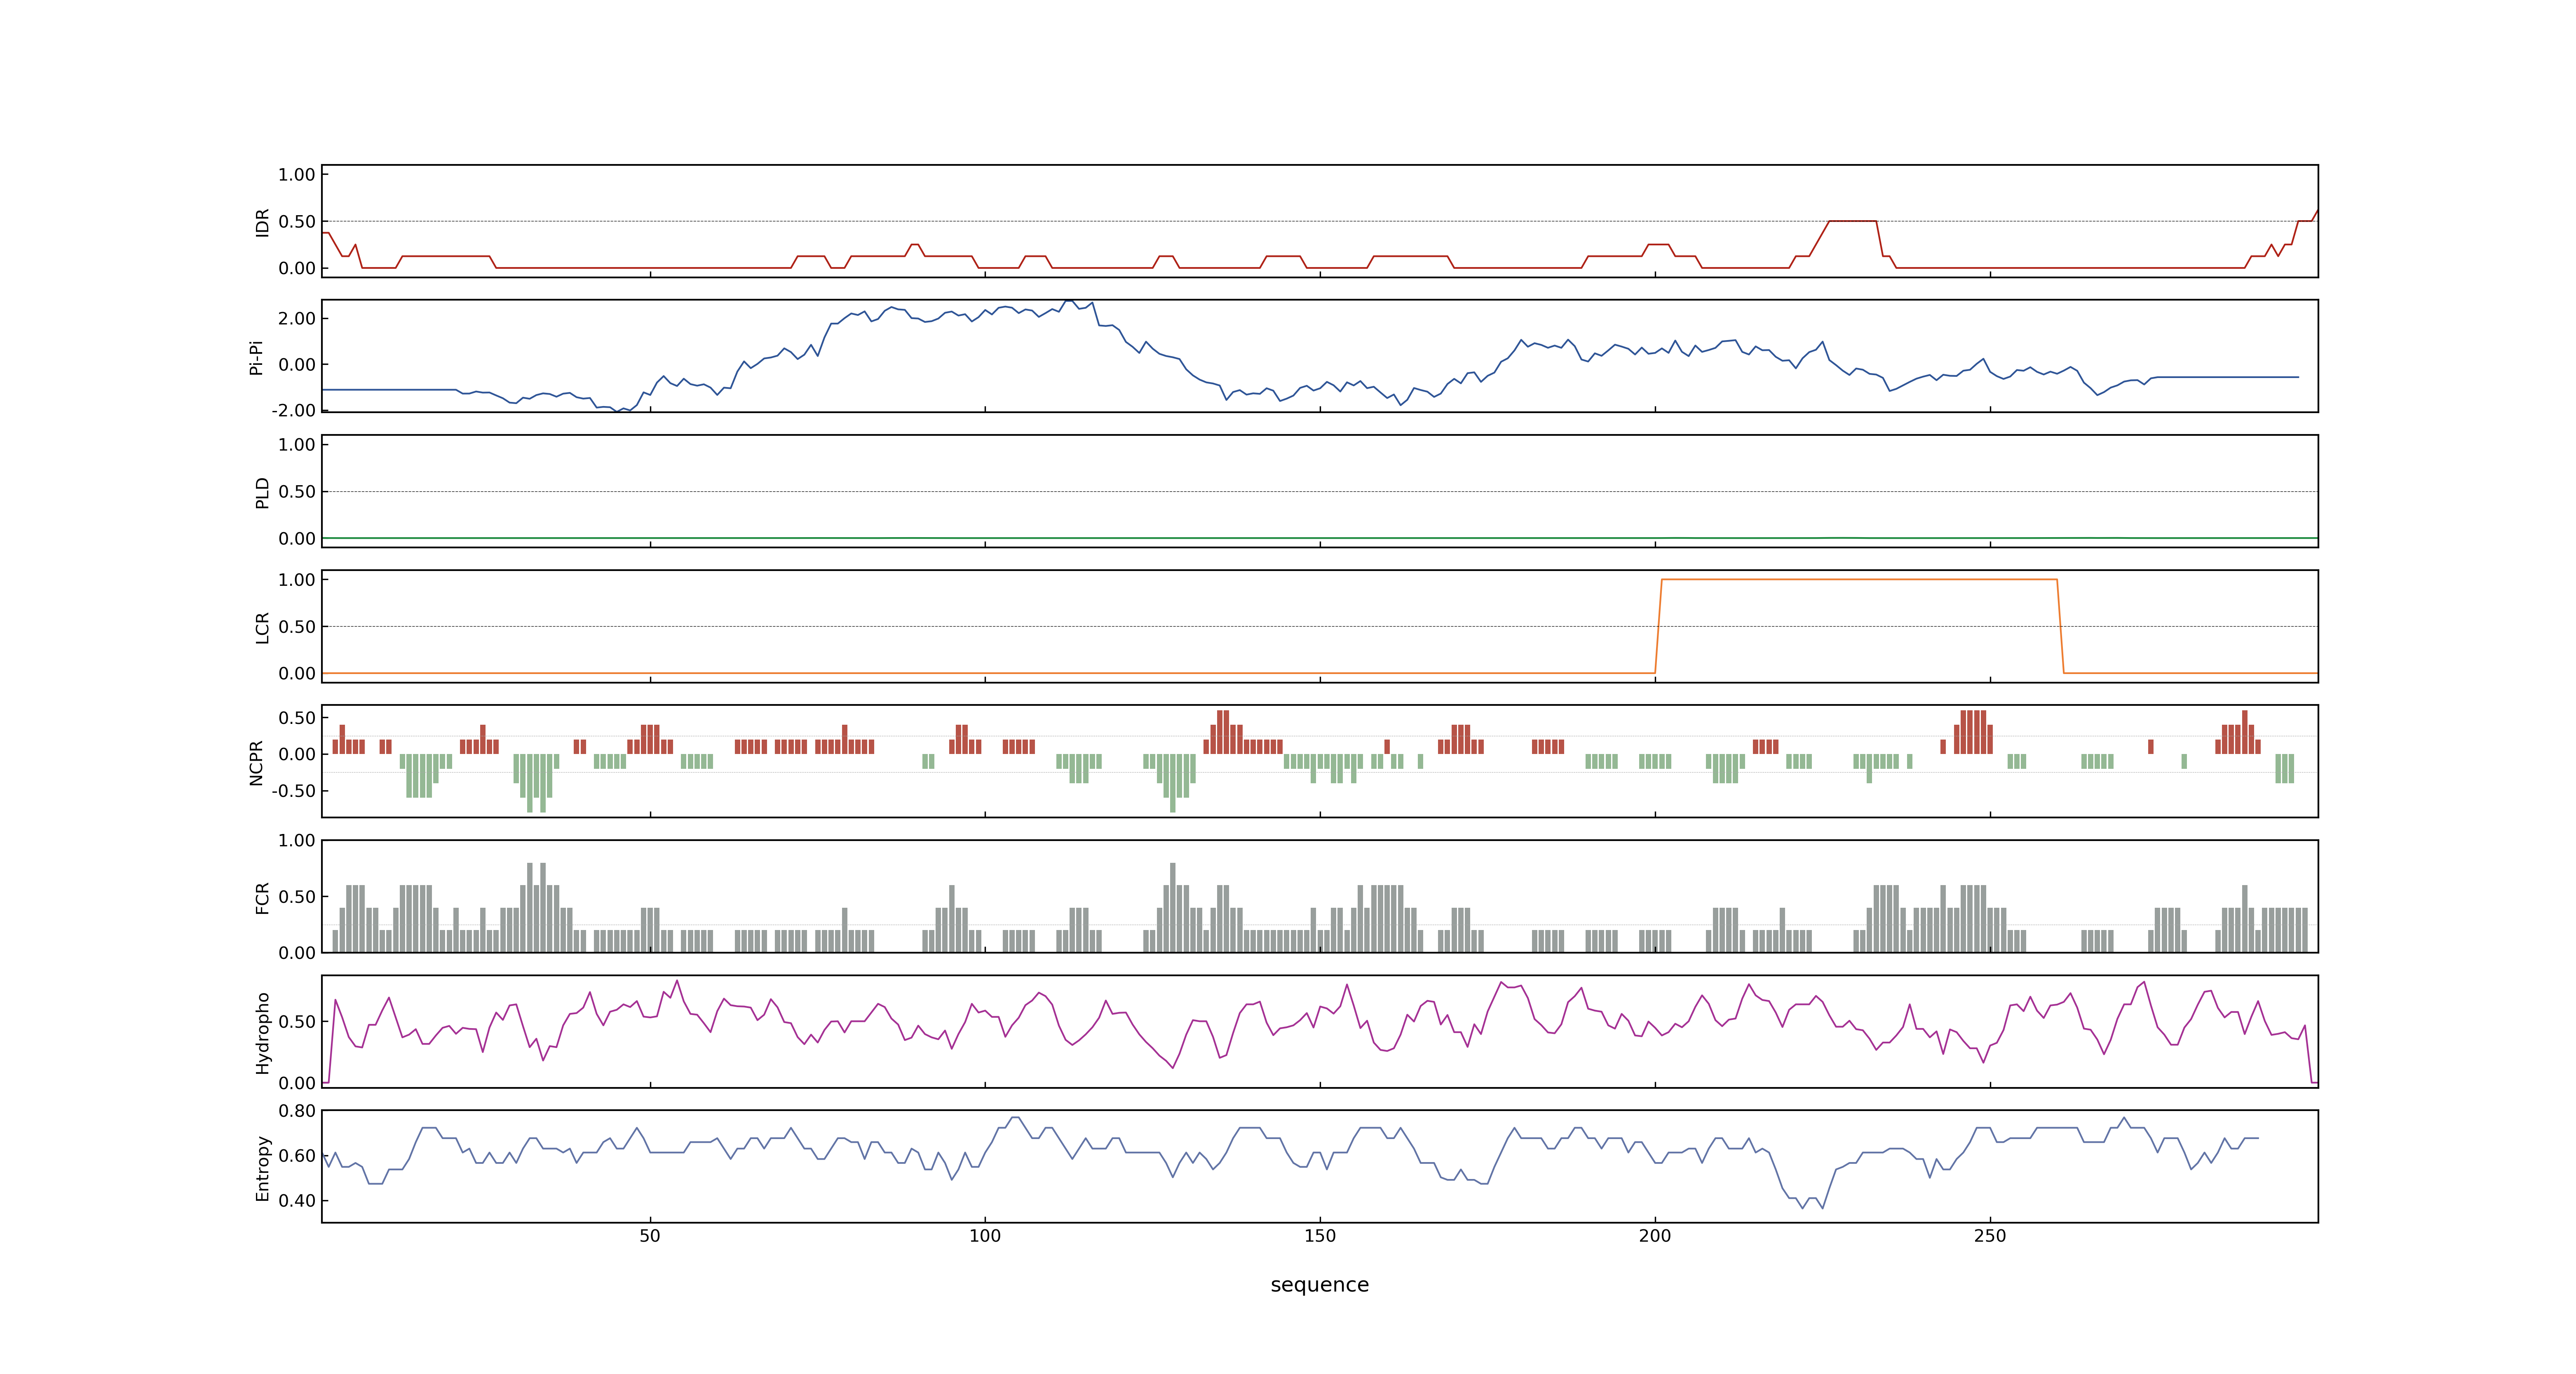Click the FCR axis label
Image resolution: width=2576 pixels, height=1374 pixels.
(263, 897)
